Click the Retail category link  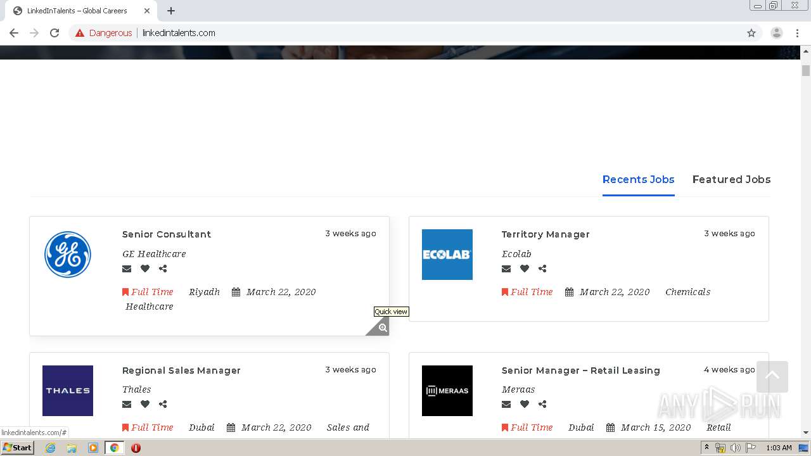point(718,427)
